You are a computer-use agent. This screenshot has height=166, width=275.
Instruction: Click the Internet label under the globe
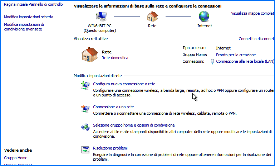point(205,26)
